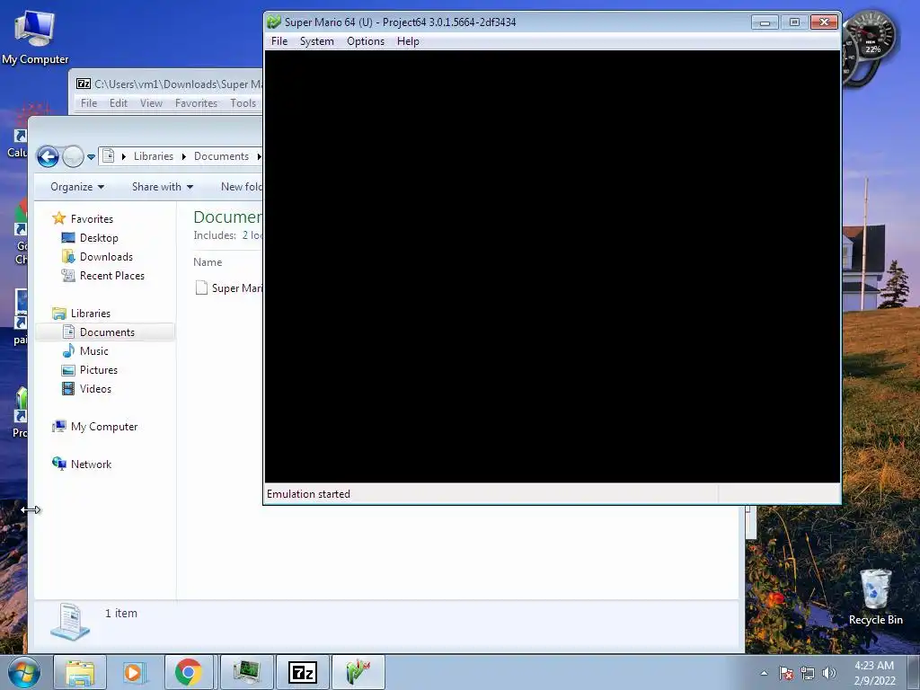Switch to 7-Zip from the taskbar

point(303,672)
